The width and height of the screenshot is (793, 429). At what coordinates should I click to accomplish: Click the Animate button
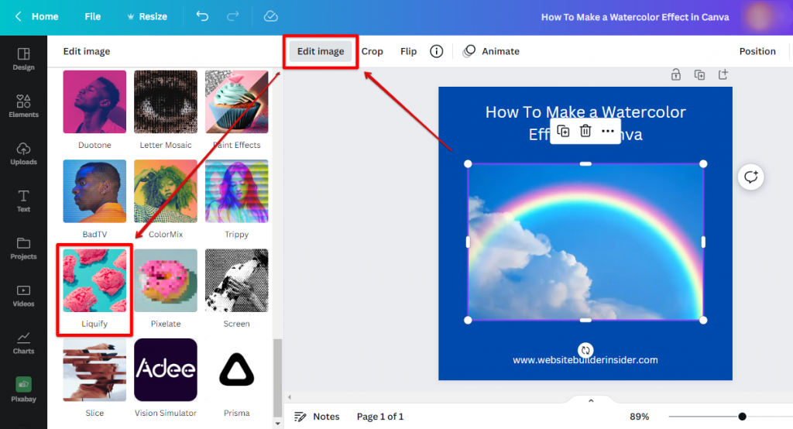(491, 51)
